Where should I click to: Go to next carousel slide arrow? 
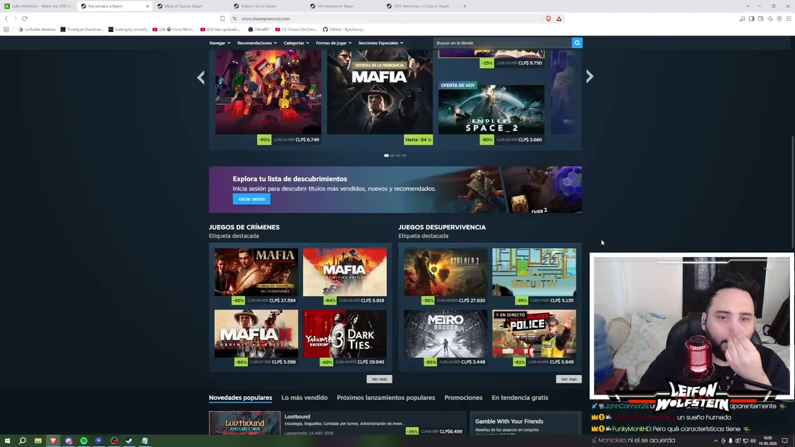[x=589, y=76]
